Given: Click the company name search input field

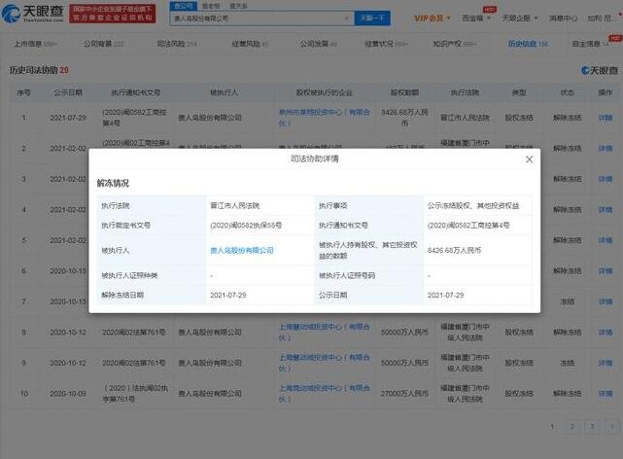Looking at the screenshot, I should 258,18.
